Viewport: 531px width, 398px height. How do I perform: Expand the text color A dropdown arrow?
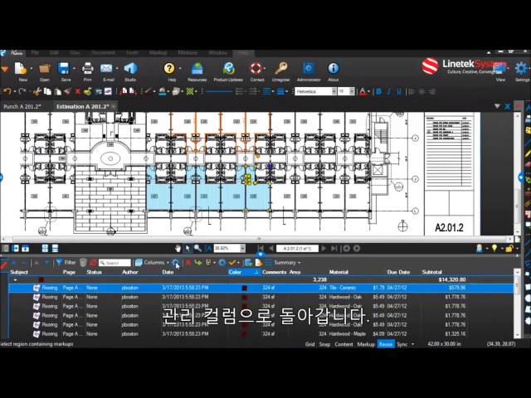pos(369,92)
